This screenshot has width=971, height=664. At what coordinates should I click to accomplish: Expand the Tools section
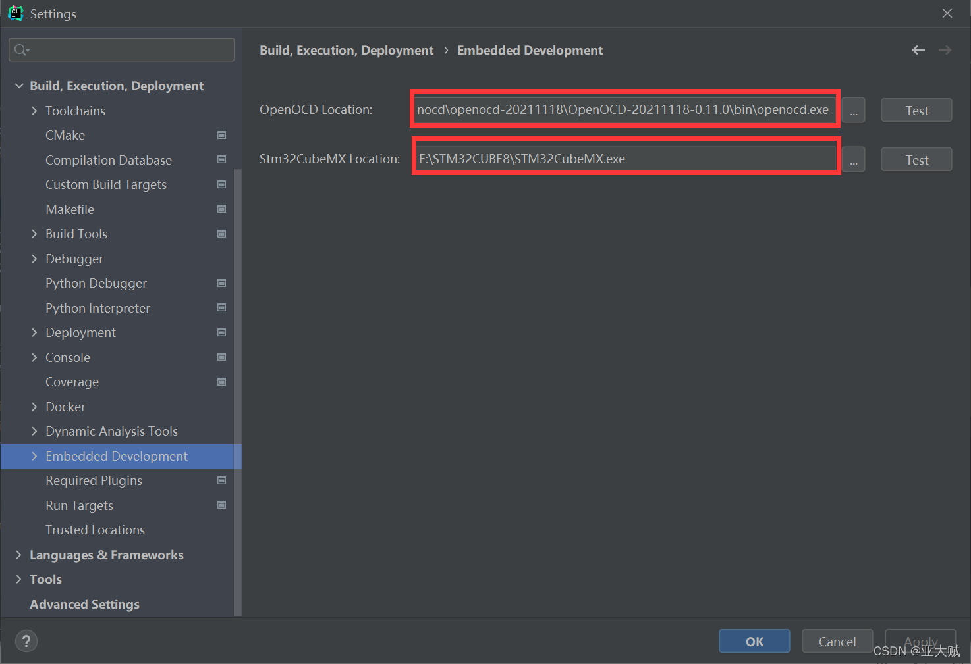19,579
